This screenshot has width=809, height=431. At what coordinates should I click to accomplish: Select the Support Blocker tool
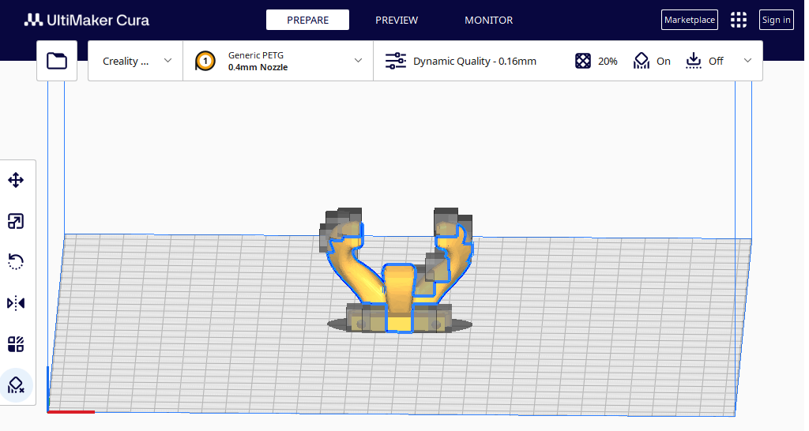[x=16, y=385]
